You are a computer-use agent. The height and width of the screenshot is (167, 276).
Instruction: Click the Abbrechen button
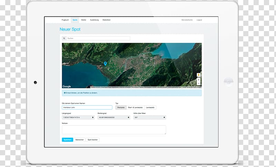point(79,140)
